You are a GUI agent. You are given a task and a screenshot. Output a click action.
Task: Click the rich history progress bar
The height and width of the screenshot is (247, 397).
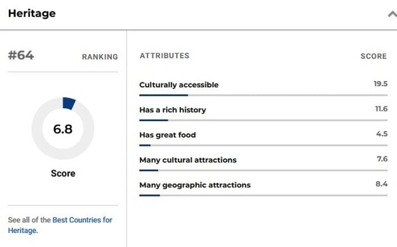[264, 120]
